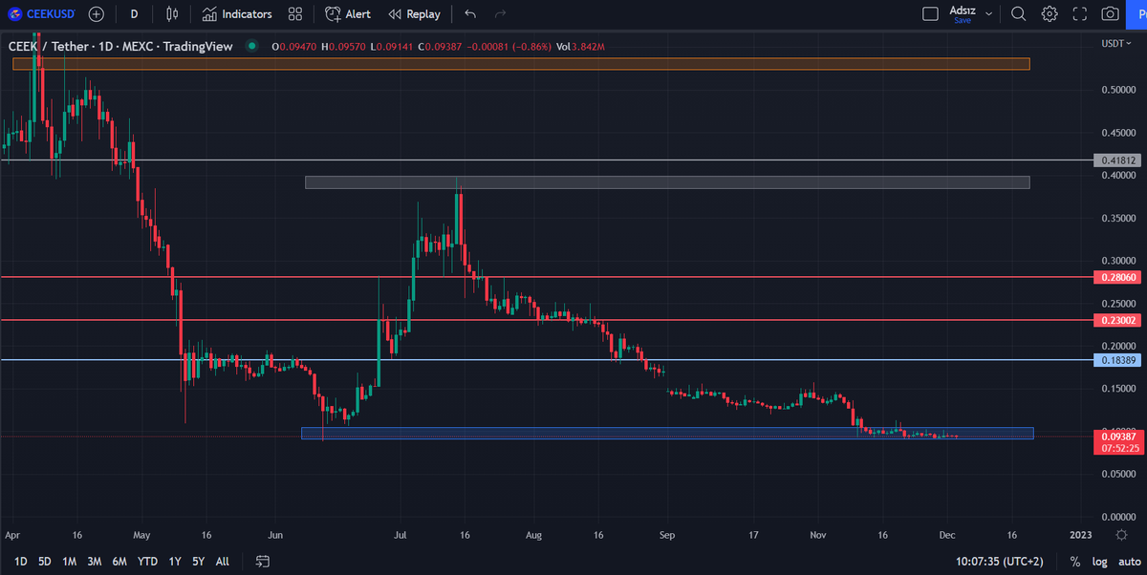
Task: Select the 5Y date range
Action: point(198,561)
